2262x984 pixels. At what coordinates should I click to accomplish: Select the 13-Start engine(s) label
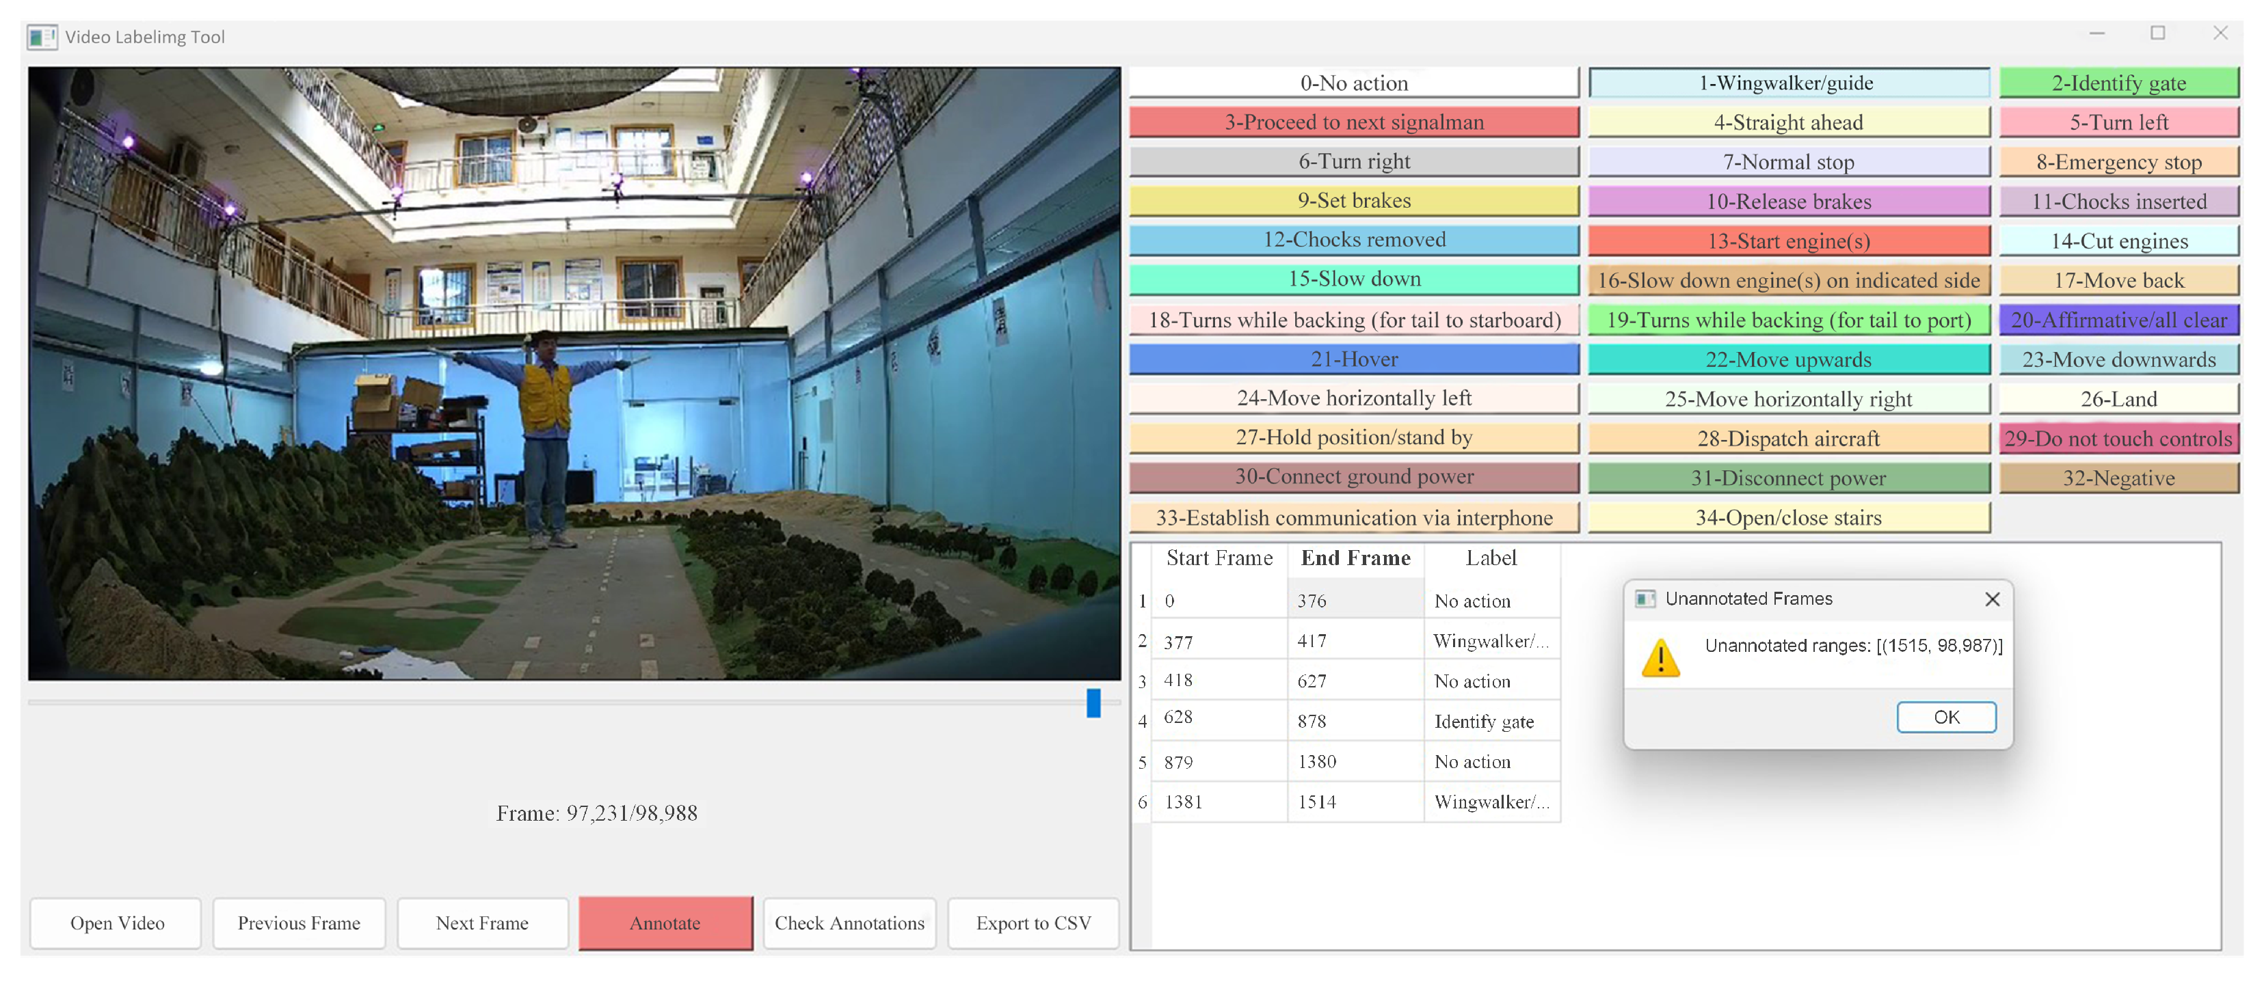pos(1788,241)
